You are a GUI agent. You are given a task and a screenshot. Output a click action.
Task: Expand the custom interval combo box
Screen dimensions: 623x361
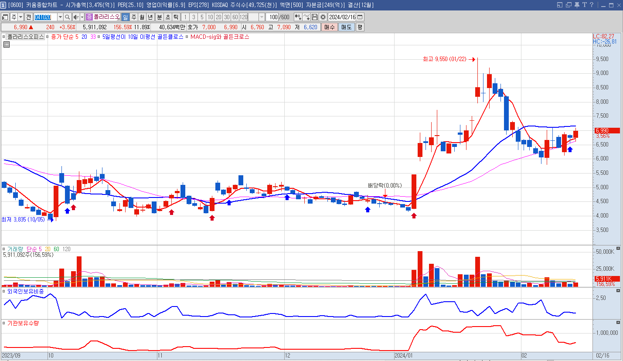(262, 17)
